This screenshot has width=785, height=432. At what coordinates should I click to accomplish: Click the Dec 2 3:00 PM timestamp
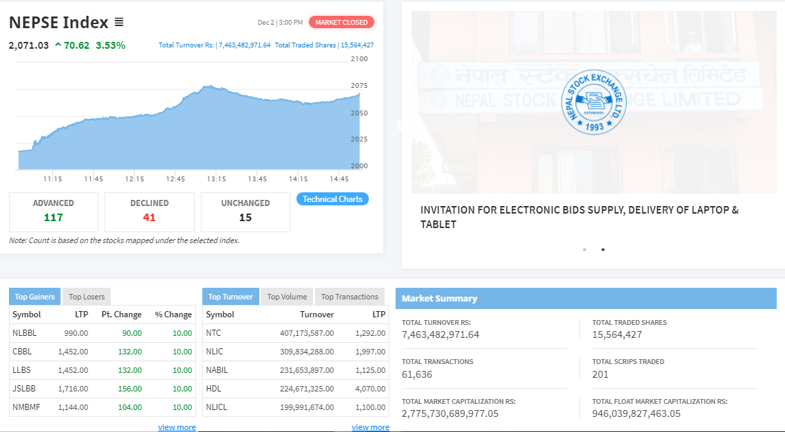[x=281, y=23]
